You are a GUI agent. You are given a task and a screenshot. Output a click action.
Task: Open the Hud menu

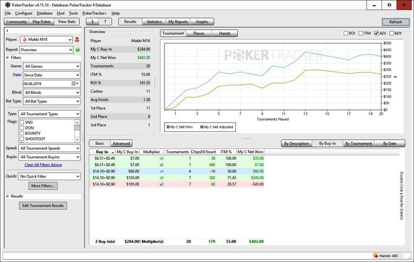point(60,13)
